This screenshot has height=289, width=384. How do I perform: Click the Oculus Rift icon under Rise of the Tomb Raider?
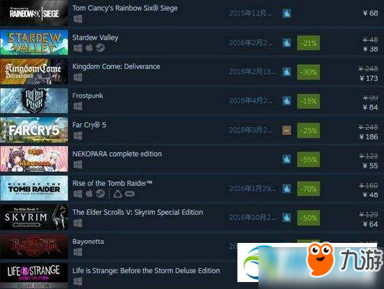click(x=130, y=194)
